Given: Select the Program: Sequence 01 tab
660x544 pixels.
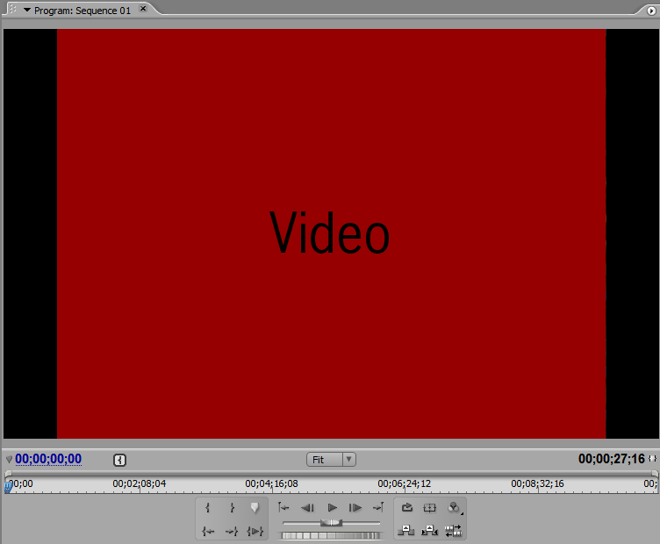Looking at the screenshot, I should [x=82, y=11].
